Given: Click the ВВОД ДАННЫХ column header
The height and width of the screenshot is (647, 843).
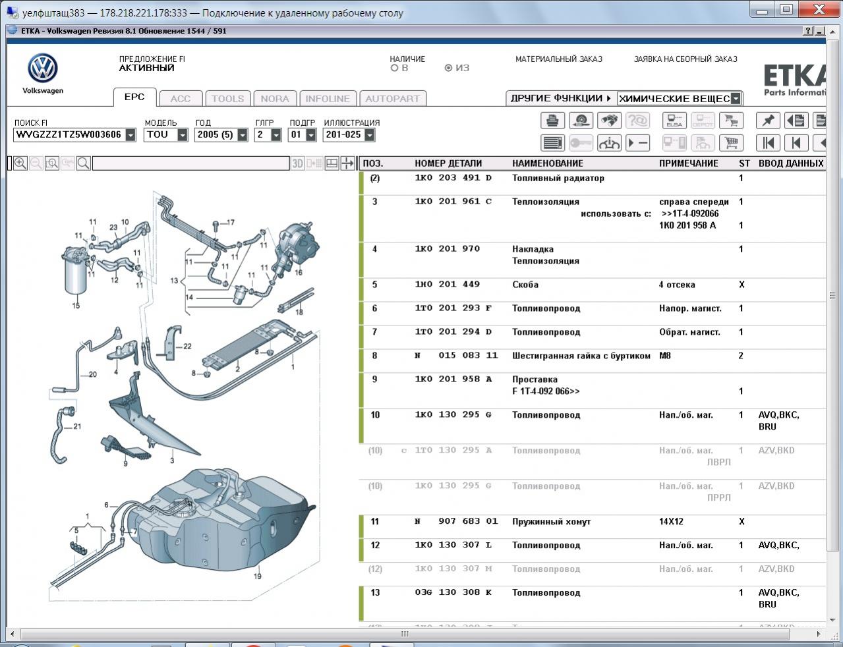Looking at the screenshot, I should pyautogui.click(x=791, y=163).
